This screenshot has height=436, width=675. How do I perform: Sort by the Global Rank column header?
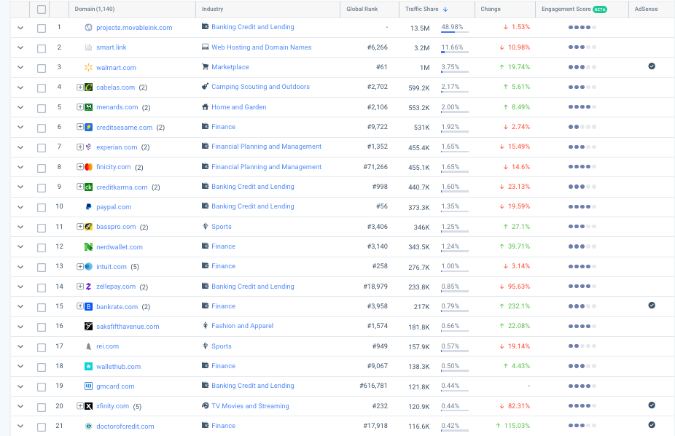pos(362,9)
